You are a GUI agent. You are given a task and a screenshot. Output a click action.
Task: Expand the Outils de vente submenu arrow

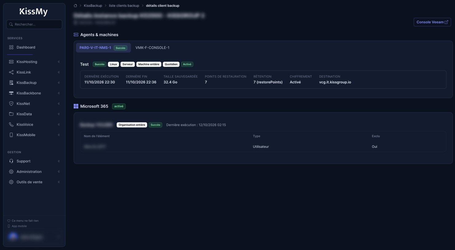point(58,182)
